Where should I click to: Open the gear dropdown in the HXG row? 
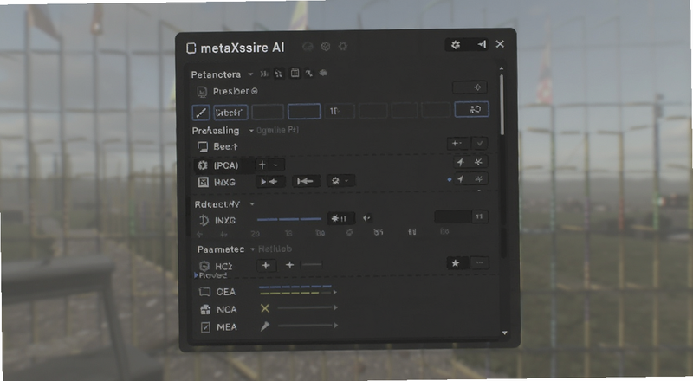point(340,181)
